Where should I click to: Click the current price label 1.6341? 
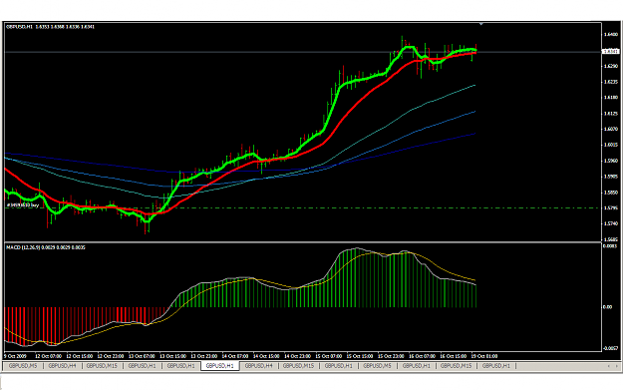click(x=611, y=51)
